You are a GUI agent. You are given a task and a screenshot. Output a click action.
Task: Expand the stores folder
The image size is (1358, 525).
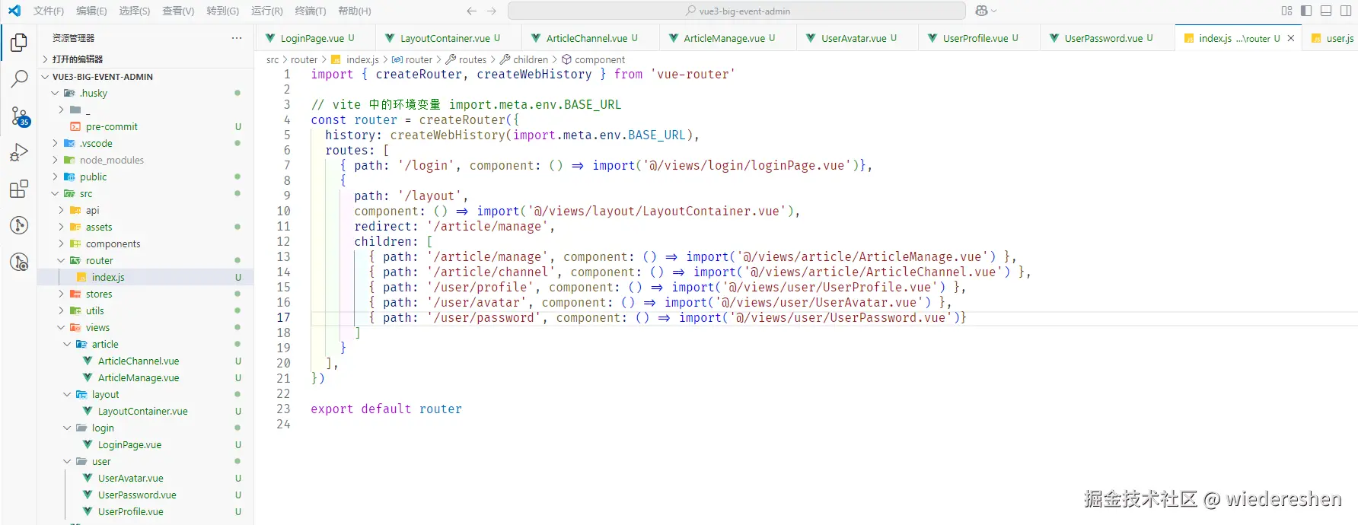[x=145, y=294]
